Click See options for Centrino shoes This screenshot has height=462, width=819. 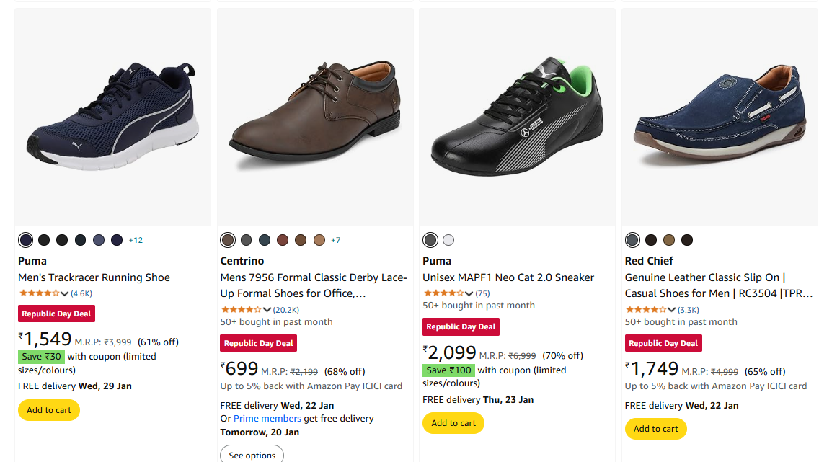pyautogui.click(x=252, y=455)
